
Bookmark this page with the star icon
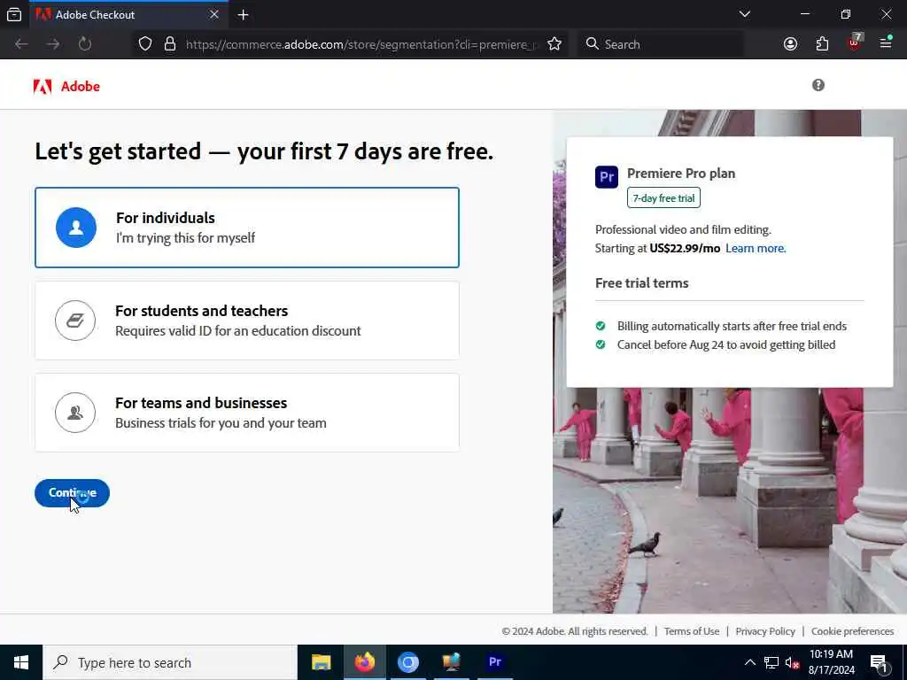(x=554, y=44)
